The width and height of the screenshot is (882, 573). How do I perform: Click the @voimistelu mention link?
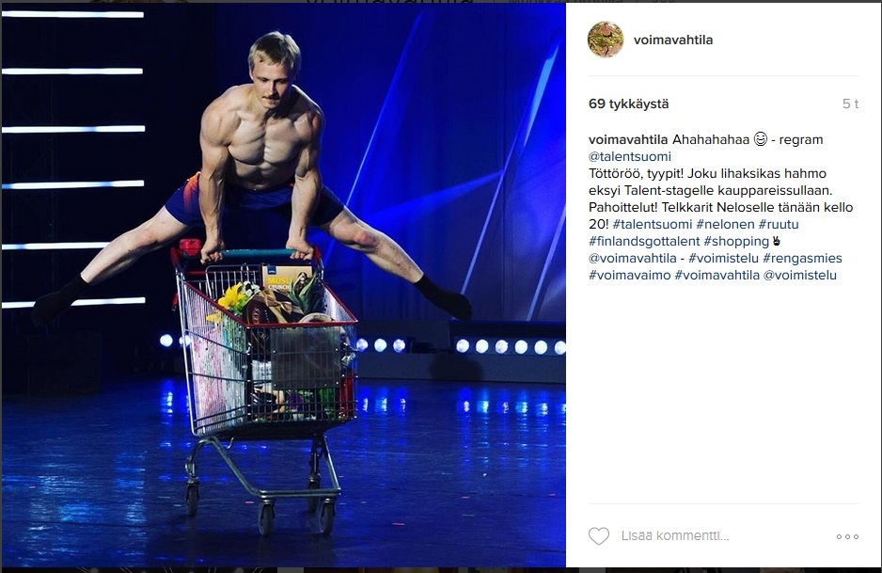800,276
